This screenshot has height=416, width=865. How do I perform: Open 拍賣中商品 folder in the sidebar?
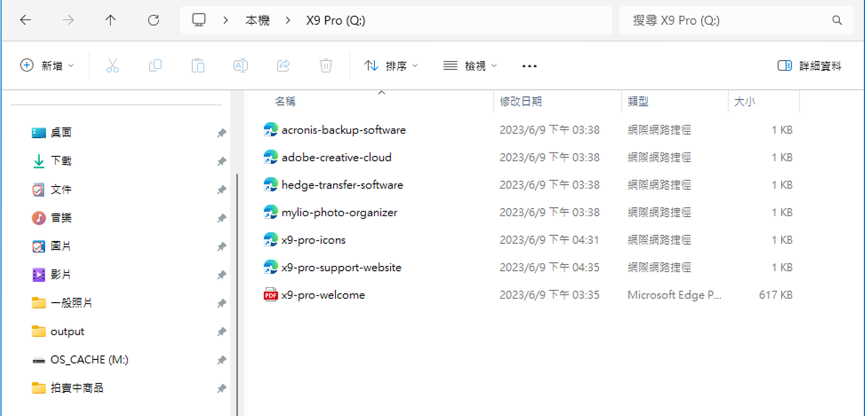[x=77, y=388]
